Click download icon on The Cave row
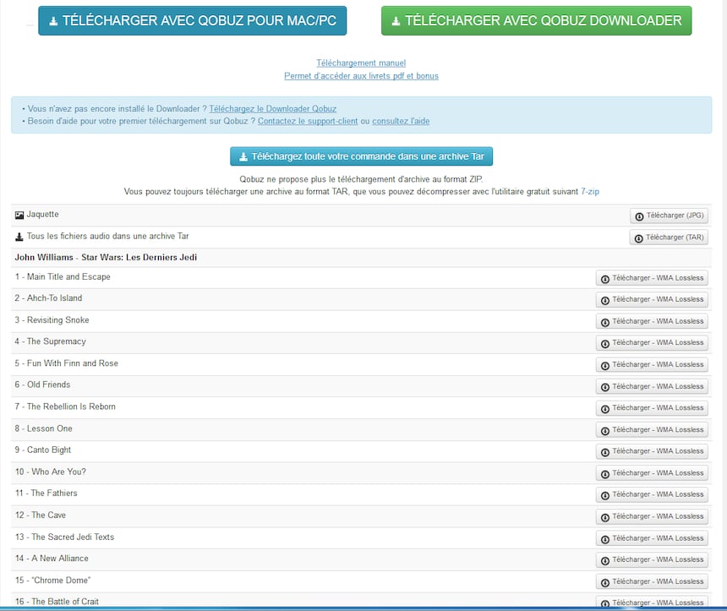Viewport: 727px width, 611px height. click(605, 517)
